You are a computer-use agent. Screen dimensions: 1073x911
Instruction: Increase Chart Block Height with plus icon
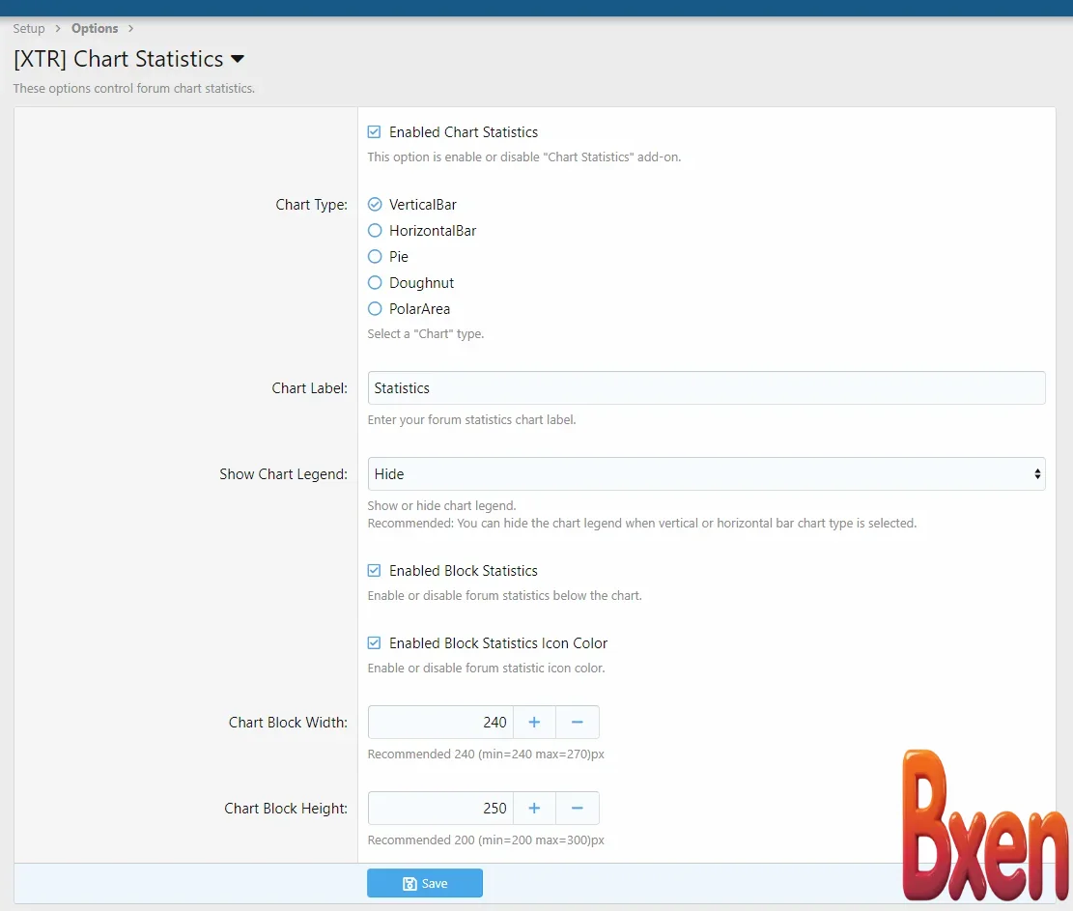pyautogui.click(x=534, y=809)
